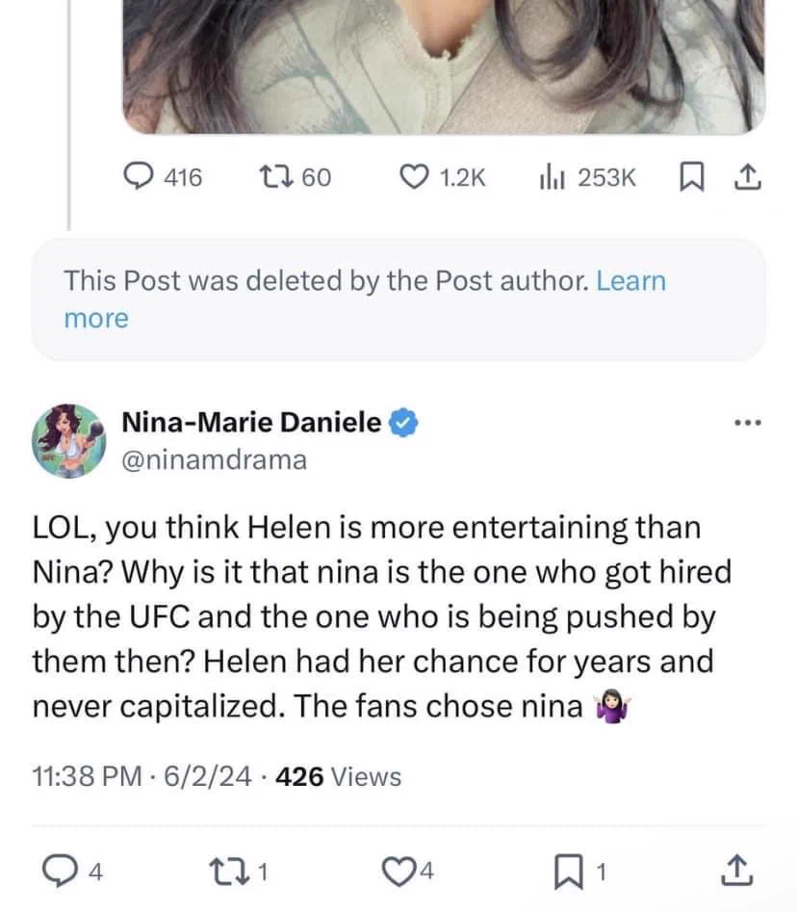Share the upper post

[748, 177]
